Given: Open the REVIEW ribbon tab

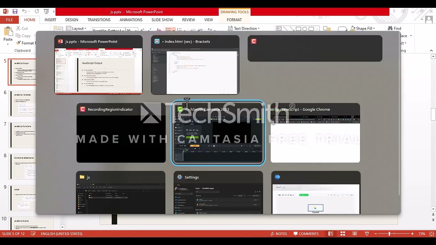Looking at the screenshot, I should [188, 20].
